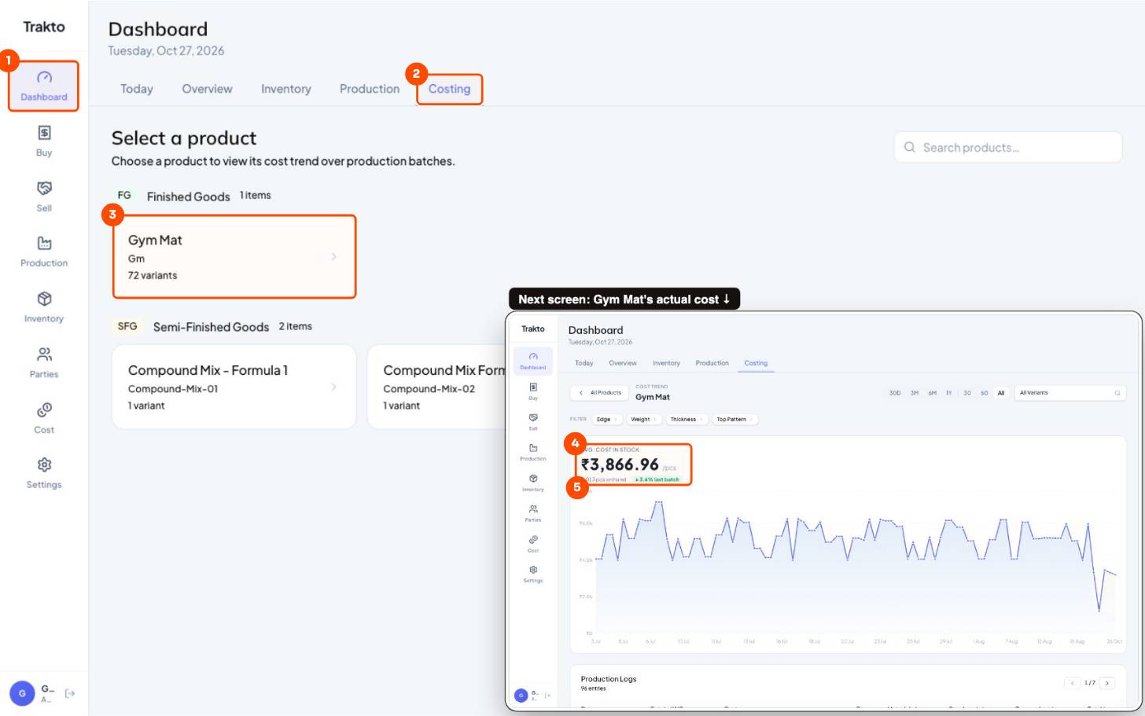This screenshot has width=1145, height=716.
Task: Click the blue G user avatar in the main sidebar
Action: [22, 693]
